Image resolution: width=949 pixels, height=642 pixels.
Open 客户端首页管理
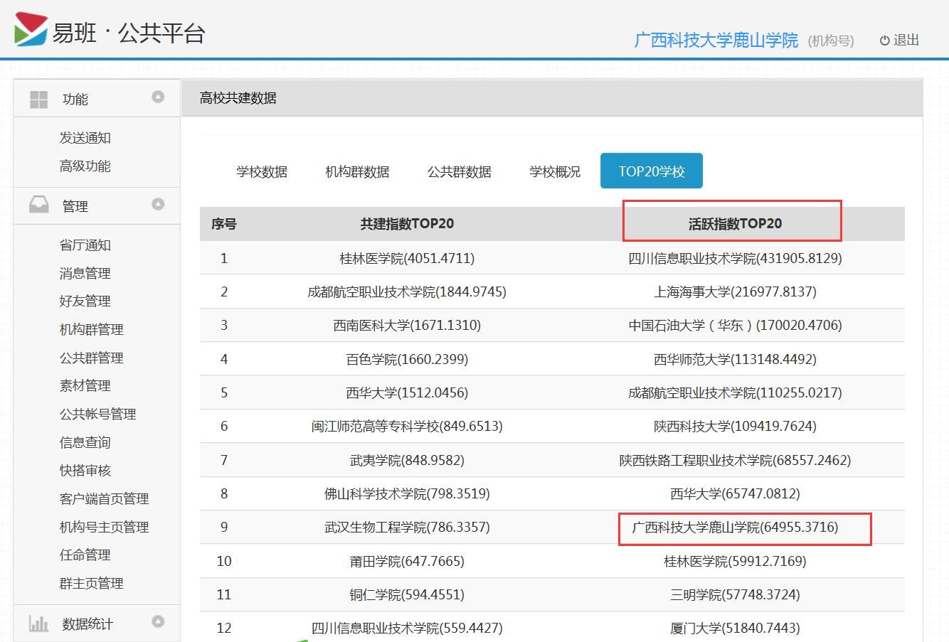coord(105,498)
